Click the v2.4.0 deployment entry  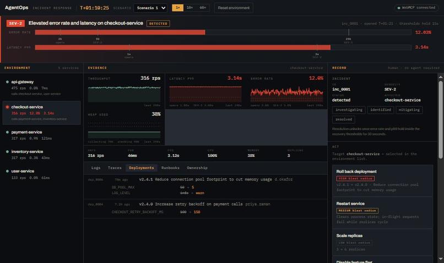[x=205, y=209]
